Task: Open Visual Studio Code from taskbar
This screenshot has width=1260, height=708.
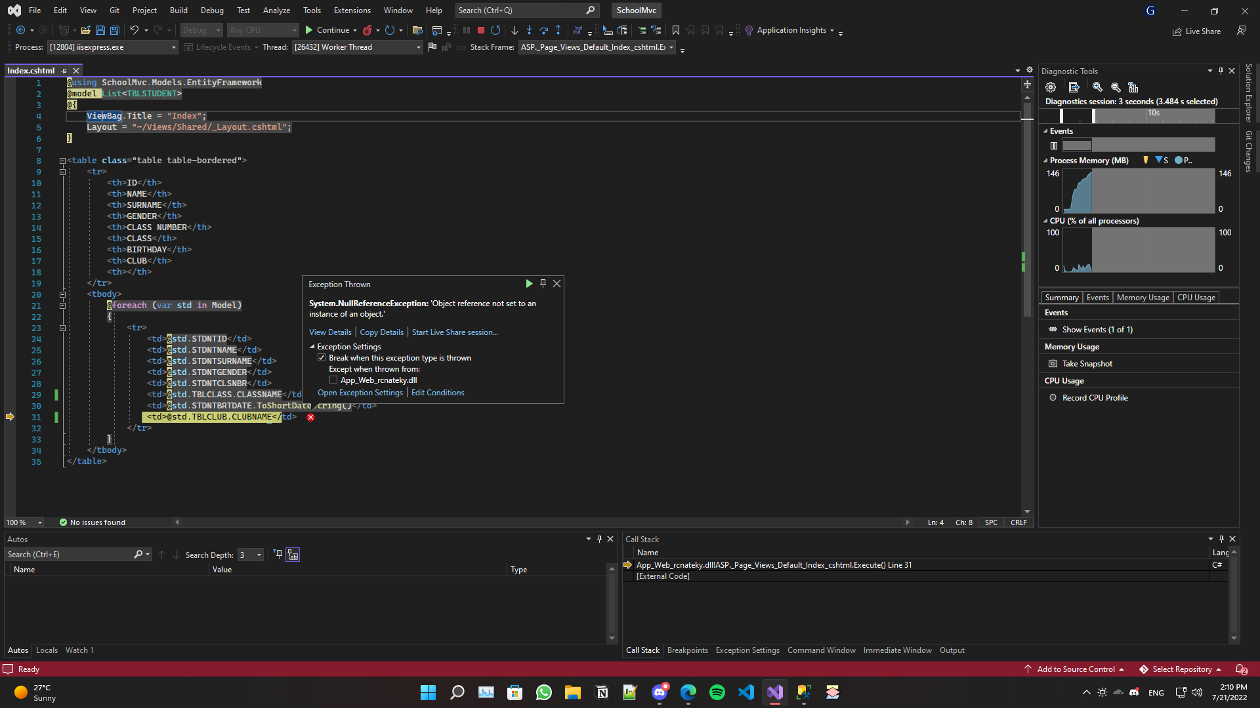Action: point(746,692)
